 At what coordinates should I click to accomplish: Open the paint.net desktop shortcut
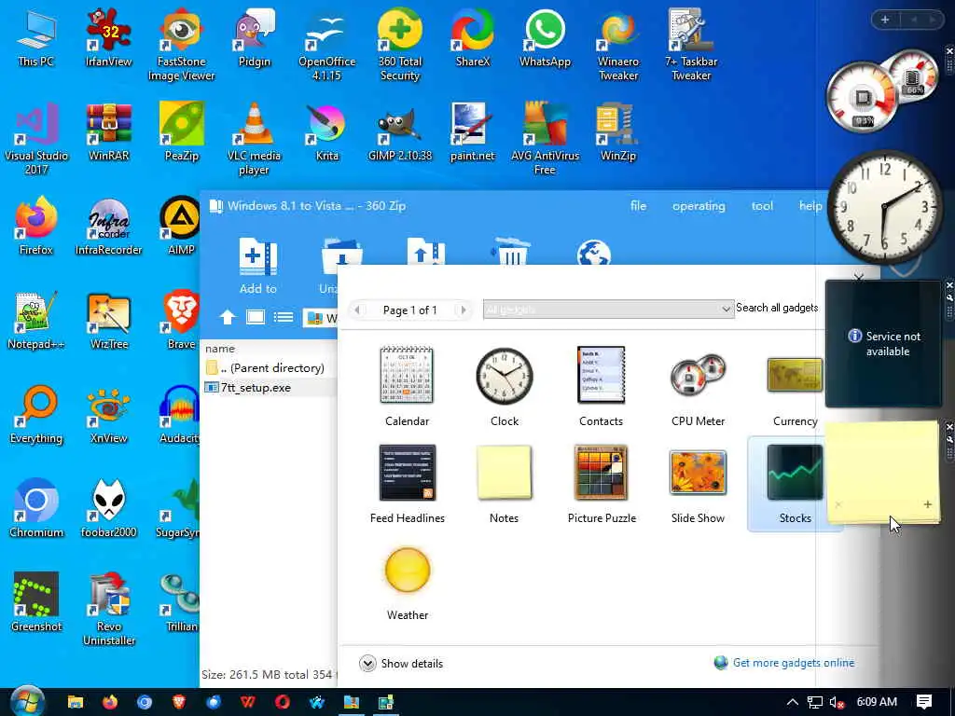tap(473, 131)
